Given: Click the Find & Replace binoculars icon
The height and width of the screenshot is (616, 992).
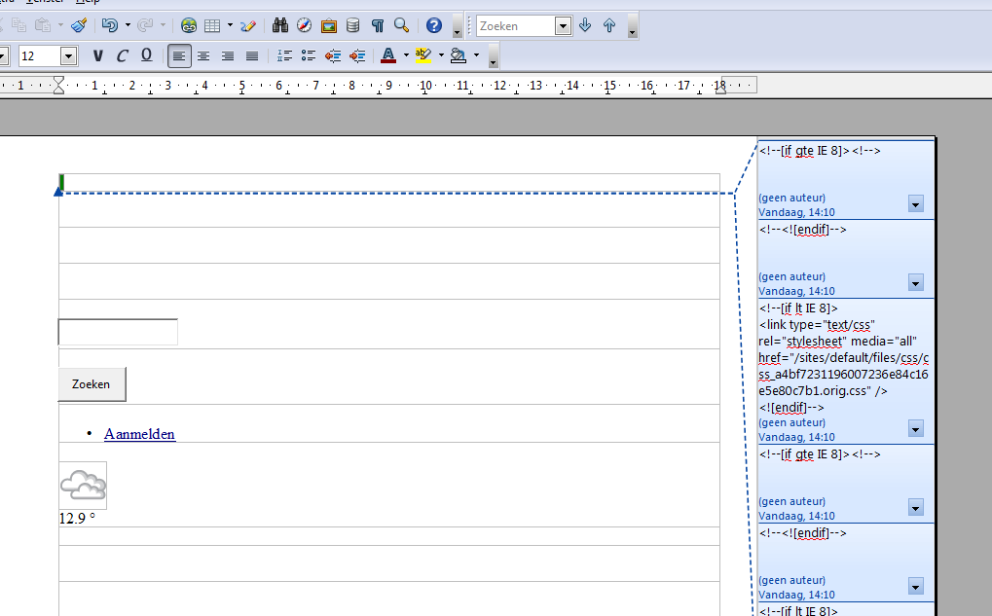Looking at the screenshot, I should point(280,25).
